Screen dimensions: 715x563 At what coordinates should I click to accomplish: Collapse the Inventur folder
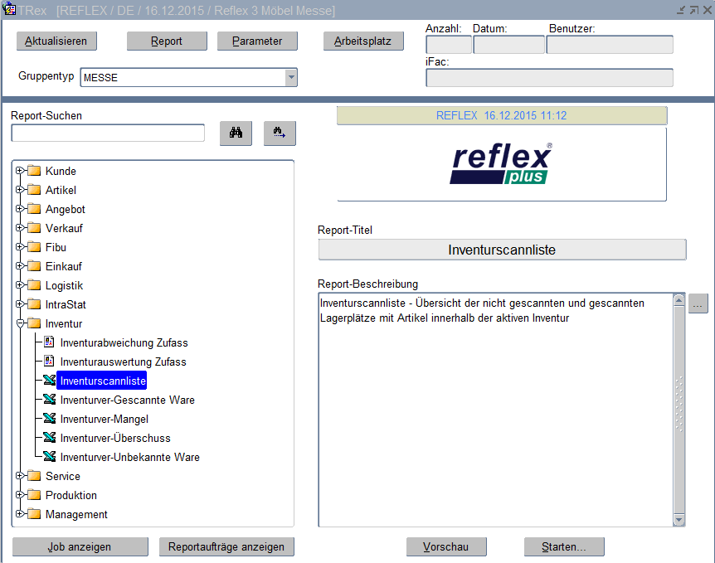19,323
